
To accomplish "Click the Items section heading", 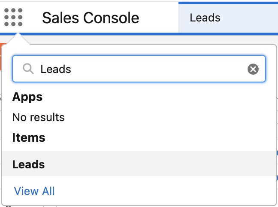I will (29, 137).
